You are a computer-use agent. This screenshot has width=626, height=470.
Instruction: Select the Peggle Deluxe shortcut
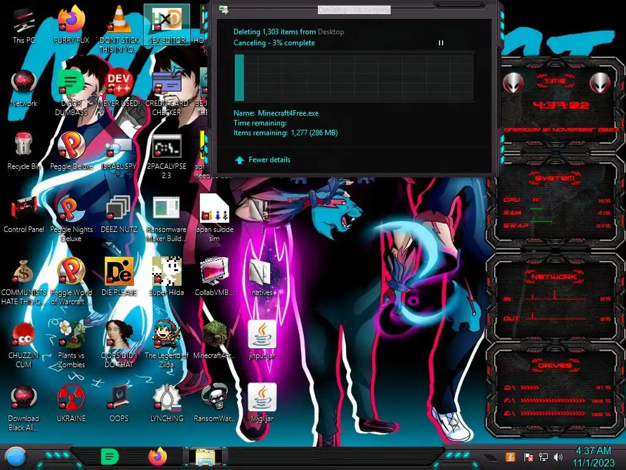[71, 152]
